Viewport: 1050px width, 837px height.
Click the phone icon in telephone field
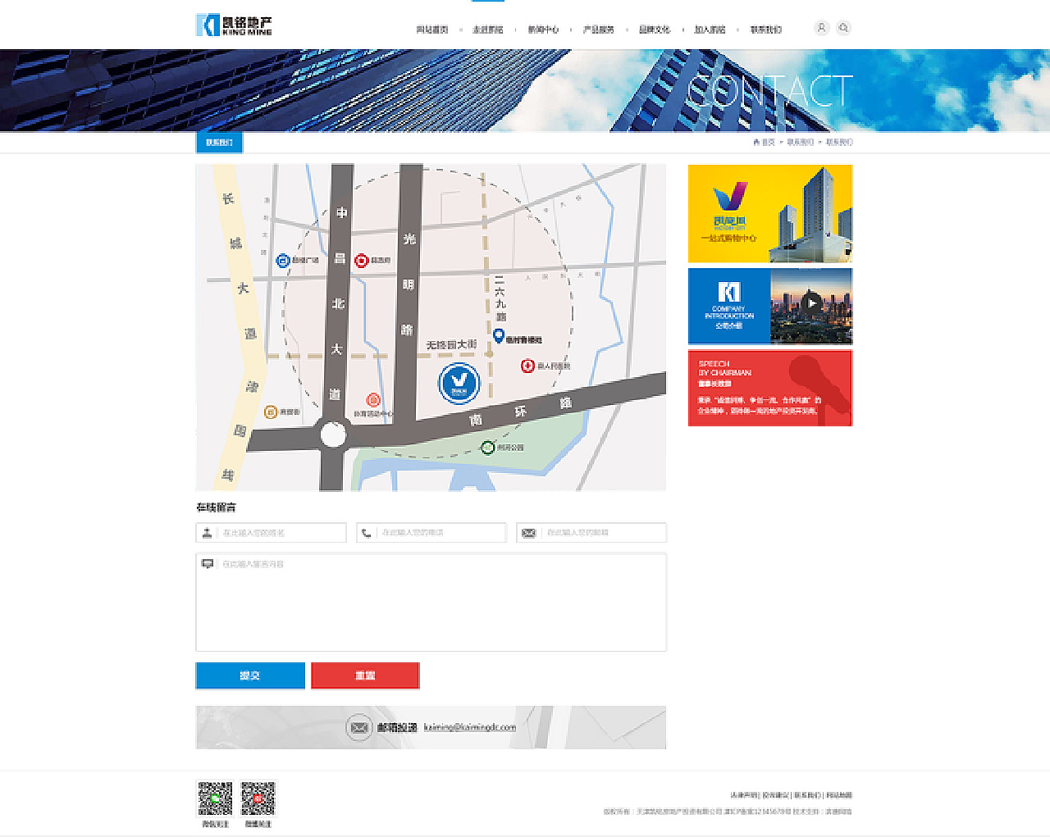point(366,533)
